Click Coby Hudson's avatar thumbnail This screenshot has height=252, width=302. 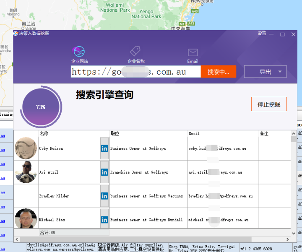coord(26,148)
